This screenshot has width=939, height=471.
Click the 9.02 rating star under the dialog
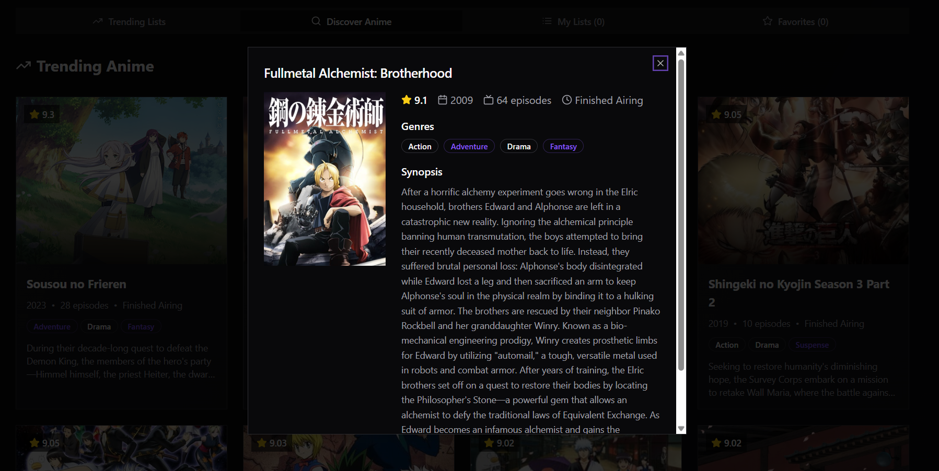pos(489,443)
